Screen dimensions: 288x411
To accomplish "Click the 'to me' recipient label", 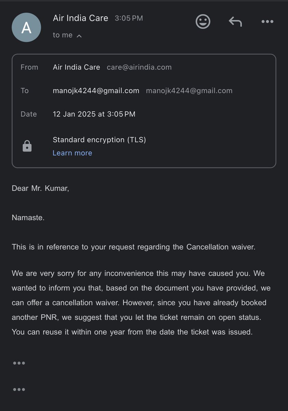I will [63, 35].
